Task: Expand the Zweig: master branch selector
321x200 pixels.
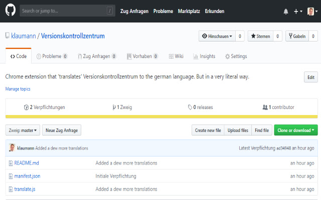Action: (23, 130)
